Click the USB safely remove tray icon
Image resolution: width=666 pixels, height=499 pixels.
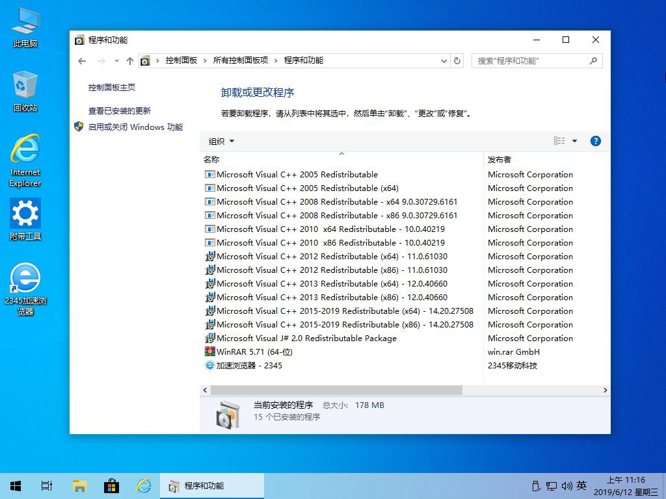[536, 486]
